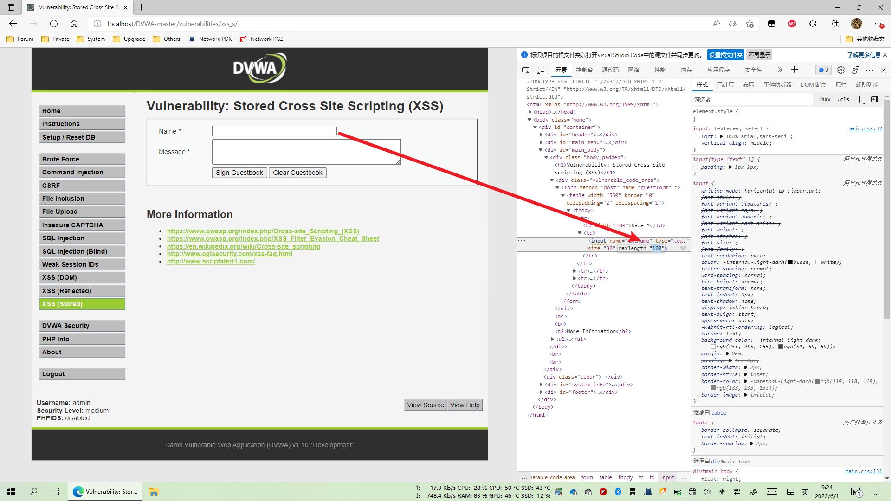
Task: Click rgb(59, 59, 59) background swatch
Action: pos(781,347)
